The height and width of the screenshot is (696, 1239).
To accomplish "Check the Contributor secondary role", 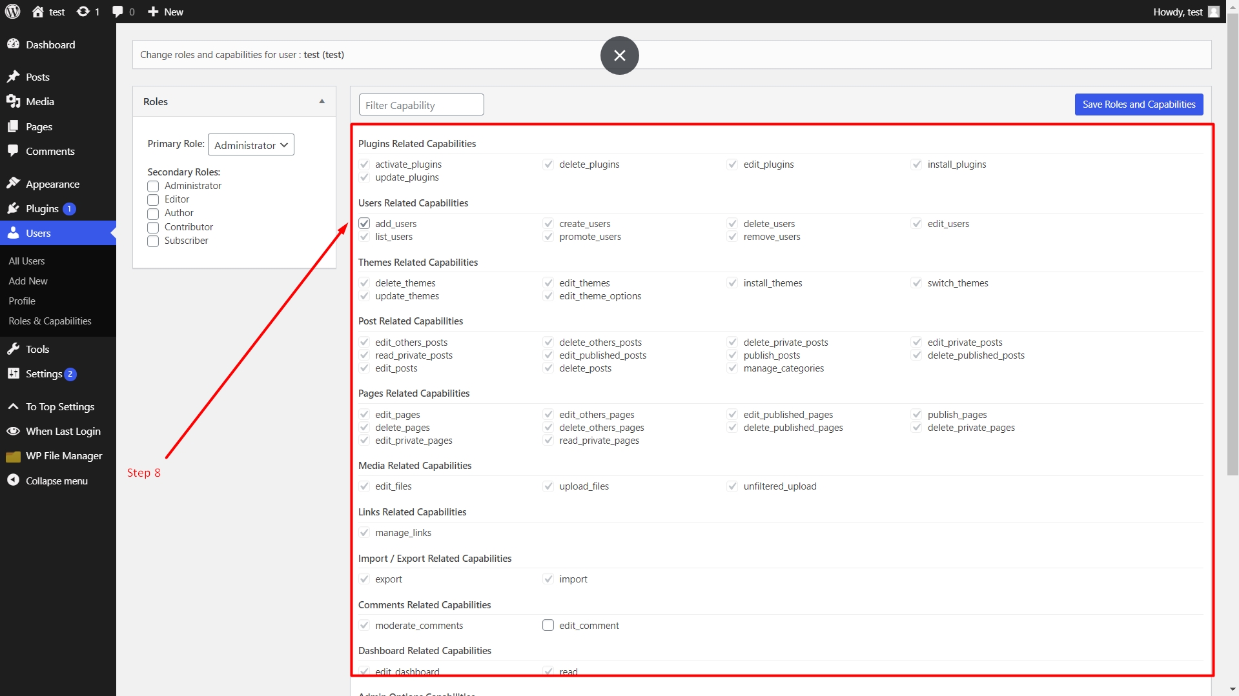I will pos(153,227).
